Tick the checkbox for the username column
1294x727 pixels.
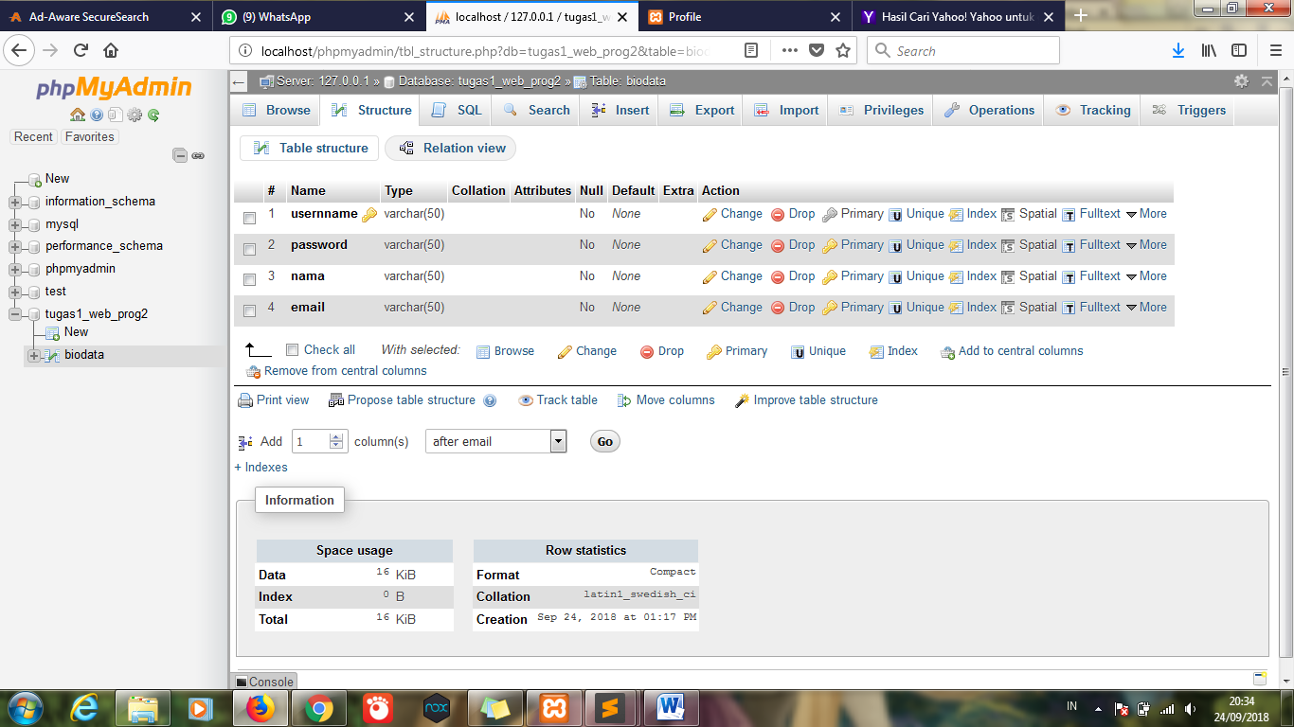249,218
